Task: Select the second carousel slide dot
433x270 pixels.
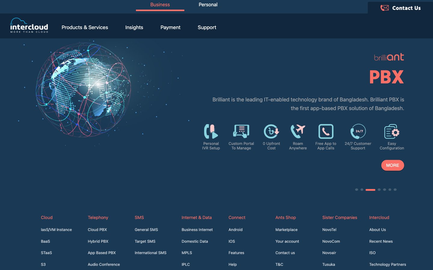Action: (x=362, y=190)
